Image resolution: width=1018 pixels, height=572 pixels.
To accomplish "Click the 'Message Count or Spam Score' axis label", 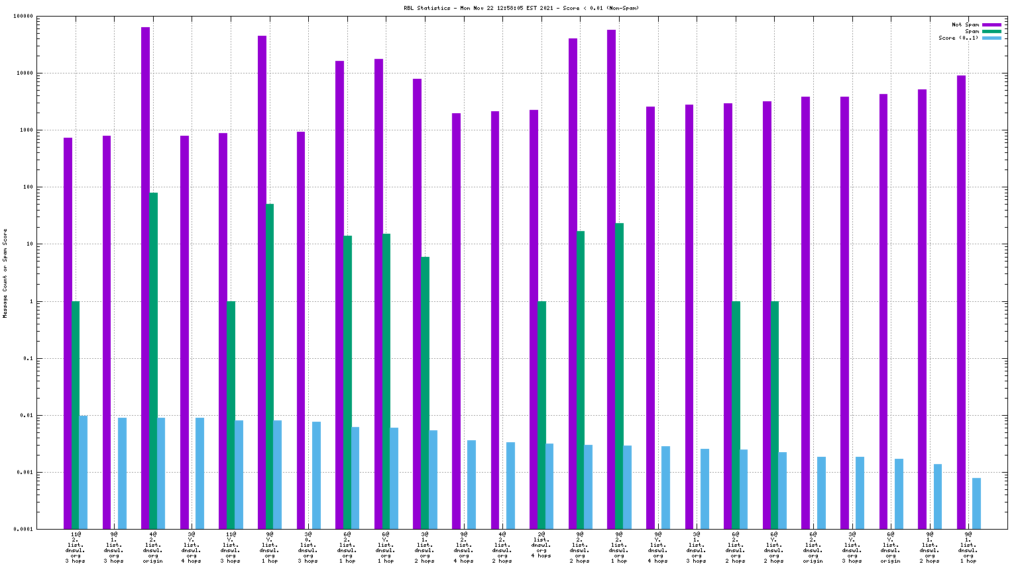I will click(5, 273).
